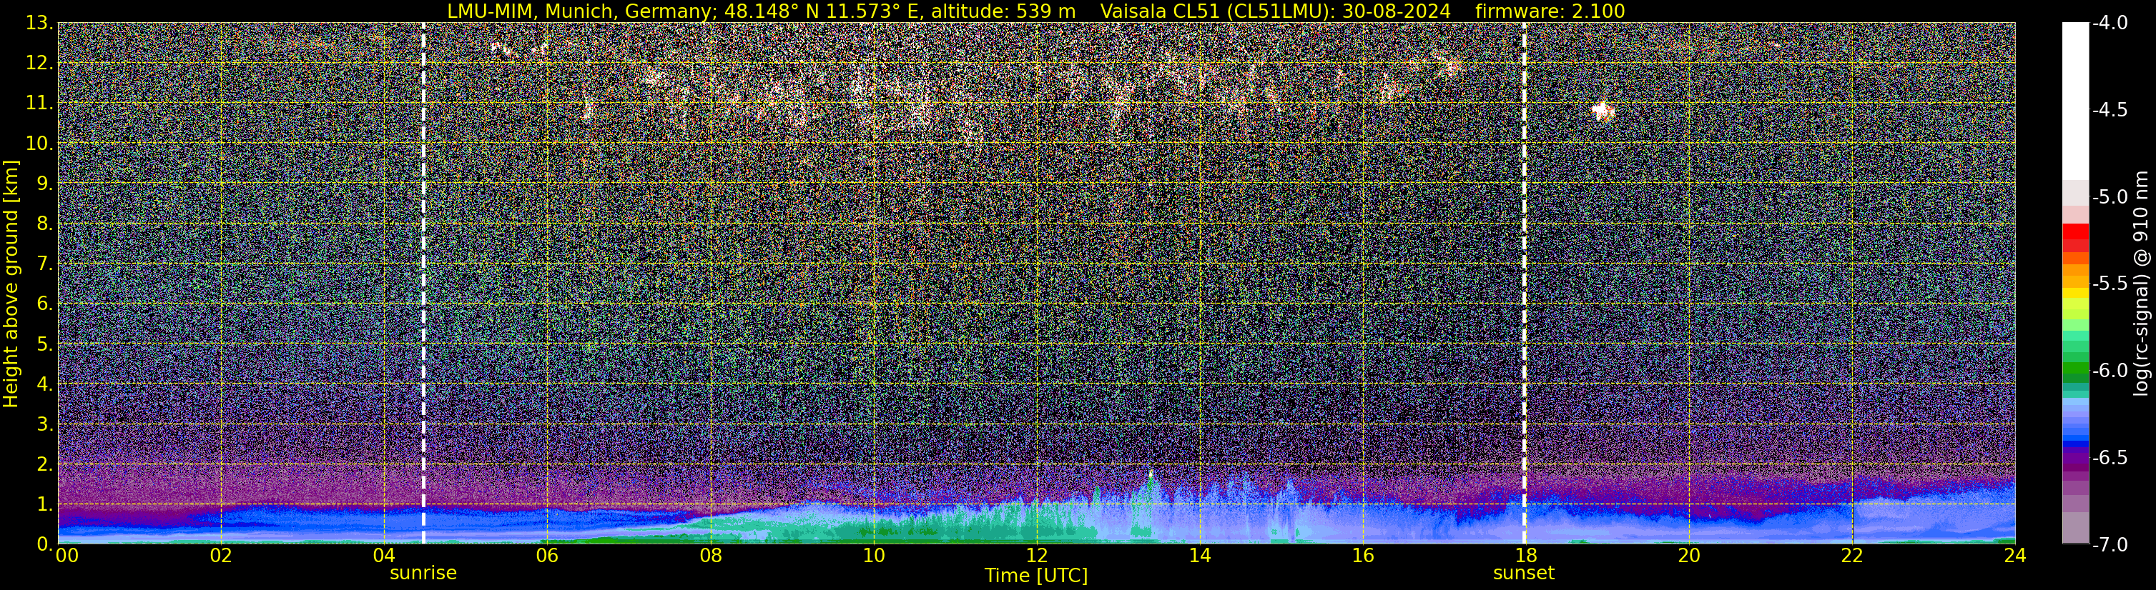
Task: Click the 'log(rc-signal) @ 910 nm' colorbar label
Action: (2142, 284)
